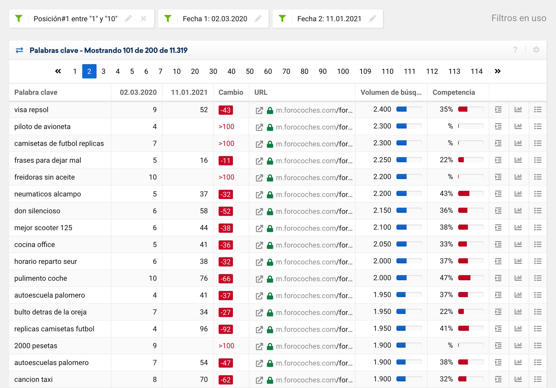
Task: Edit the Posición#1 filter with pencil icon
Action: pyautogui.click(x=128, y=19)
